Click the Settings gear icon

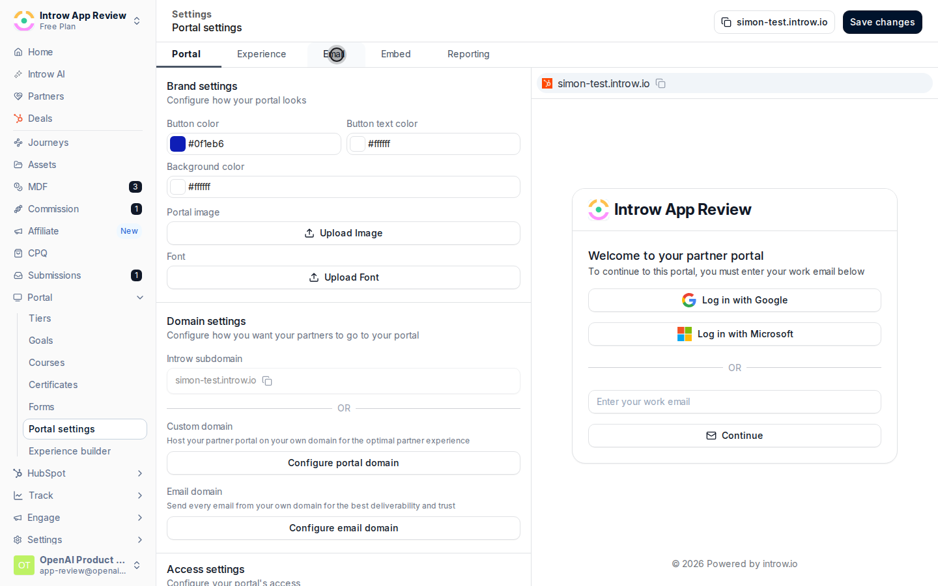(x=18, y=540)
